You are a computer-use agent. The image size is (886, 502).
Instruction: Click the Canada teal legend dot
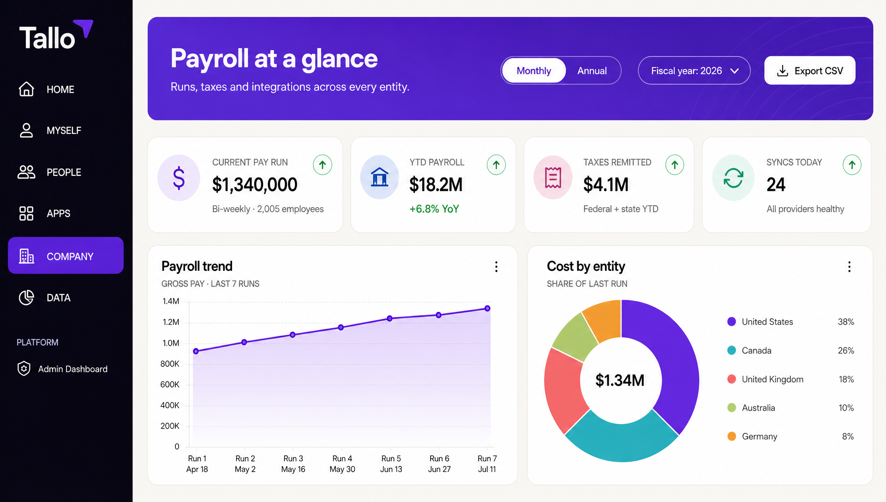tap(731, 350)
